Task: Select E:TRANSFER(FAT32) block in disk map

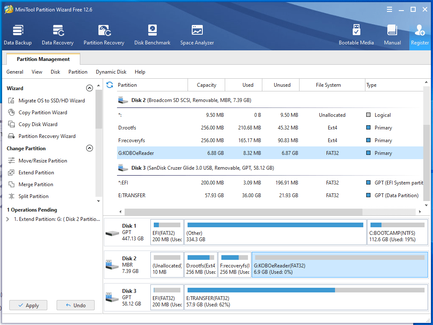Action: click(306, 297)
